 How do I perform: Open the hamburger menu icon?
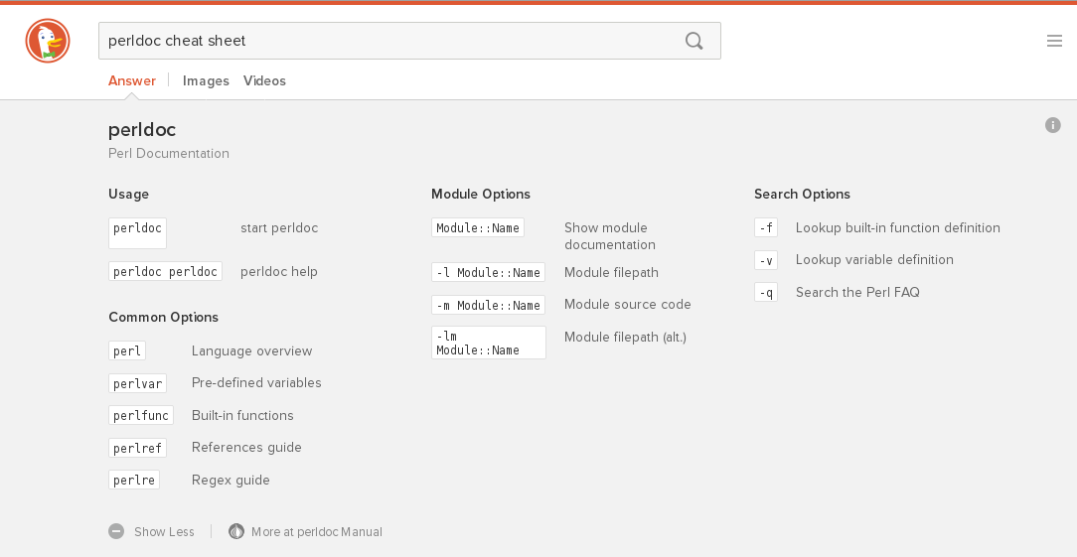(x=1054, y=42)
